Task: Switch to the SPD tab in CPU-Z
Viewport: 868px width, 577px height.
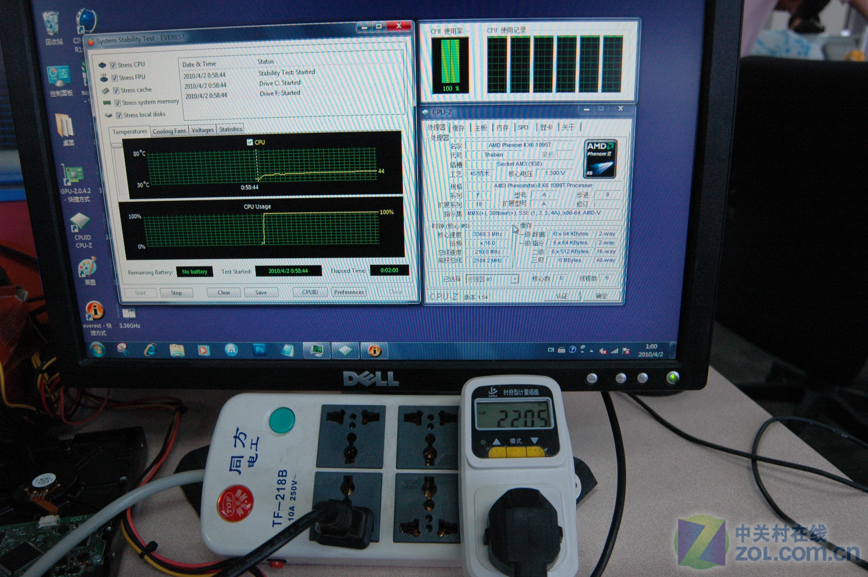Action: click(x=523, y=127)
